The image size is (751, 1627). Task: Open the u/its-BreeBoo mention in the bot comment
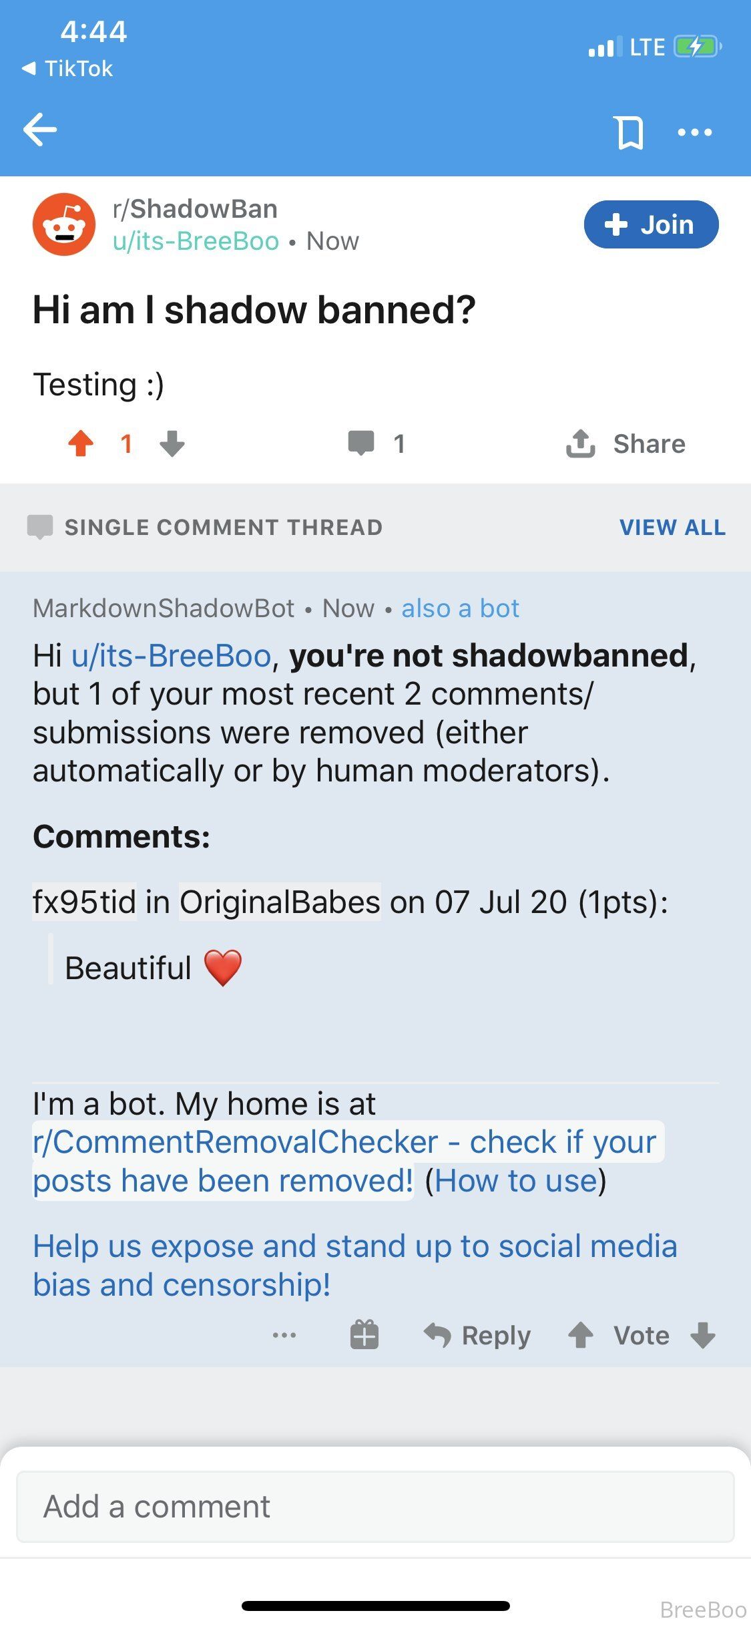pos(171,656)
